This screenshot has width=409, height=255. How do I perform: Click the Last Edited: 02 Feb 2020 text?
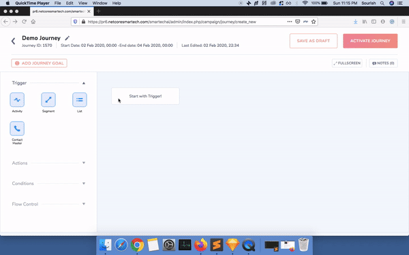click(x=210, y=46)
